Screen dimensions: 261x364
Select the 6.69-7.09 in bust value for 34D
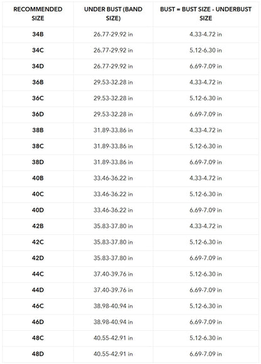point(206,66)
